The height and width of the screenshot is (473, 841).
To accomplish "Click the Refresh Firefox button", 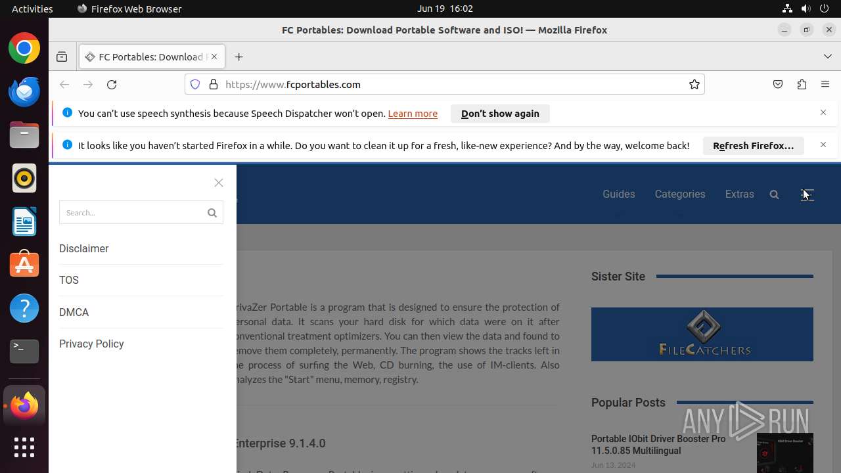I will tap(754, 146).
